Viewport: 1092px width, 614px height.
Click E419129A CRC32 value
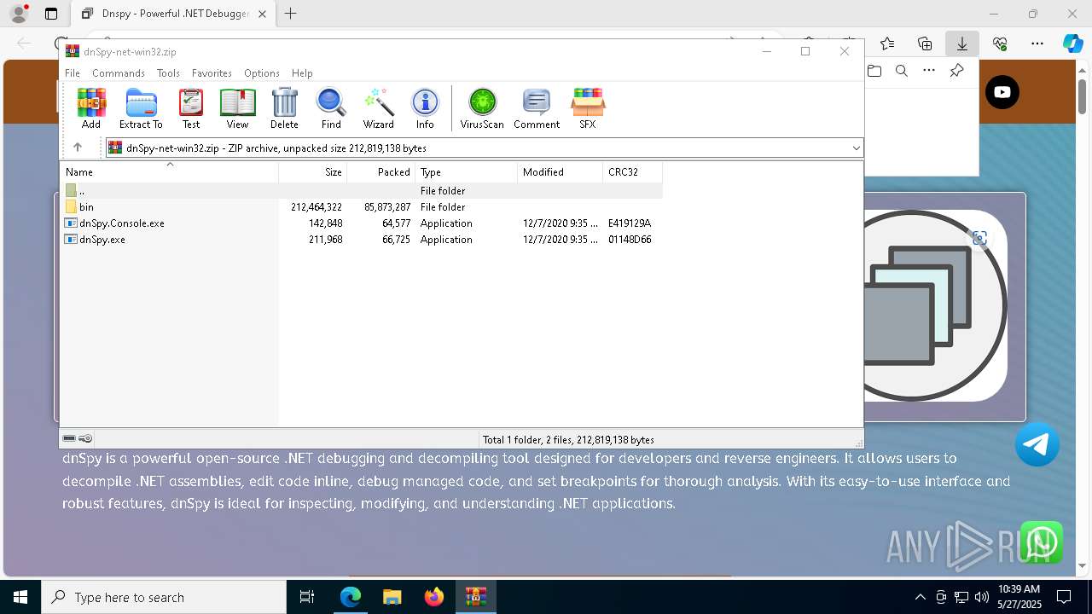click(630, 223)
